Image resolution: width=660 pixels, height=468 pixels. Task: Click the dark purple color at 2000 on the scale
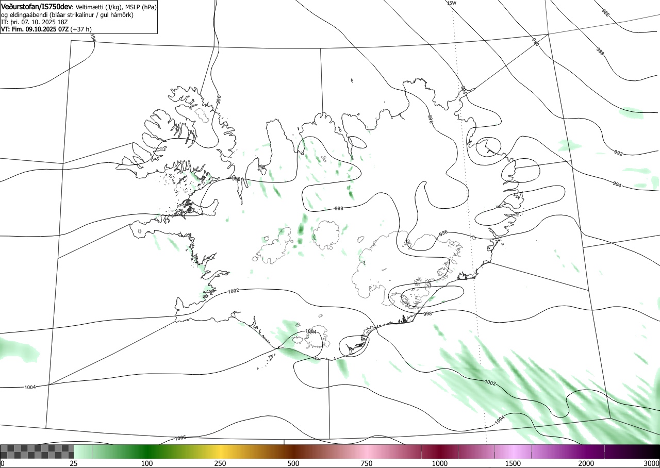pos(586,452)
